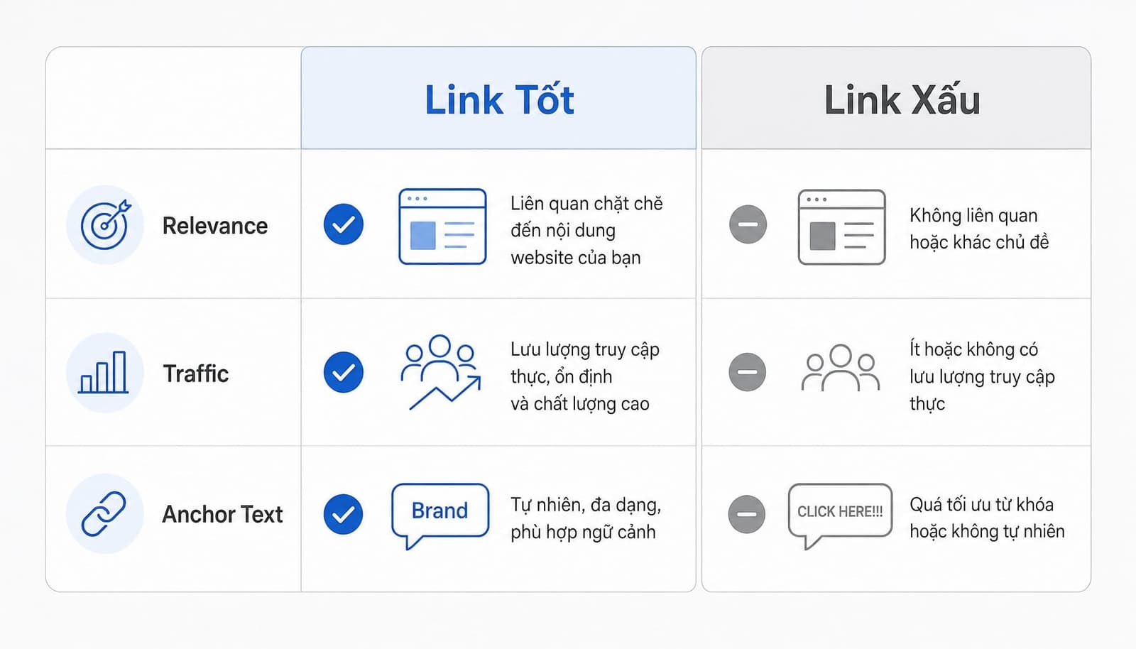Click the blue checkmark in the Anchor Text row
The image size is (1136, 649).
(344, 514)
